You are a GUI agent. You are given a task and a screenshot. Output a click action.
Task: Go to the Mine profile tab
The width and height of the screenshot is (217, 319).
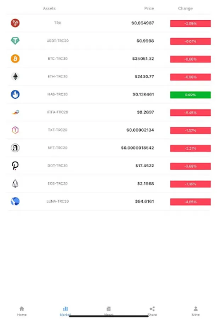tap(195, 311)
